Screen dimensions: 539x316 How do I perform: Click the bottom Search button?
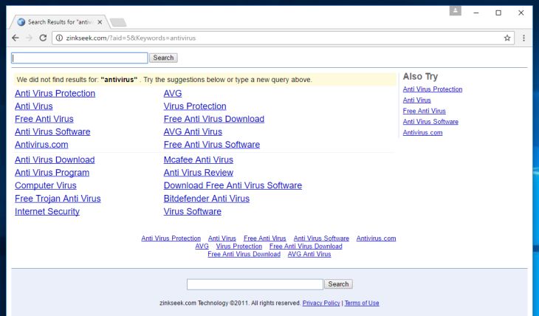(x=338, y=284)
